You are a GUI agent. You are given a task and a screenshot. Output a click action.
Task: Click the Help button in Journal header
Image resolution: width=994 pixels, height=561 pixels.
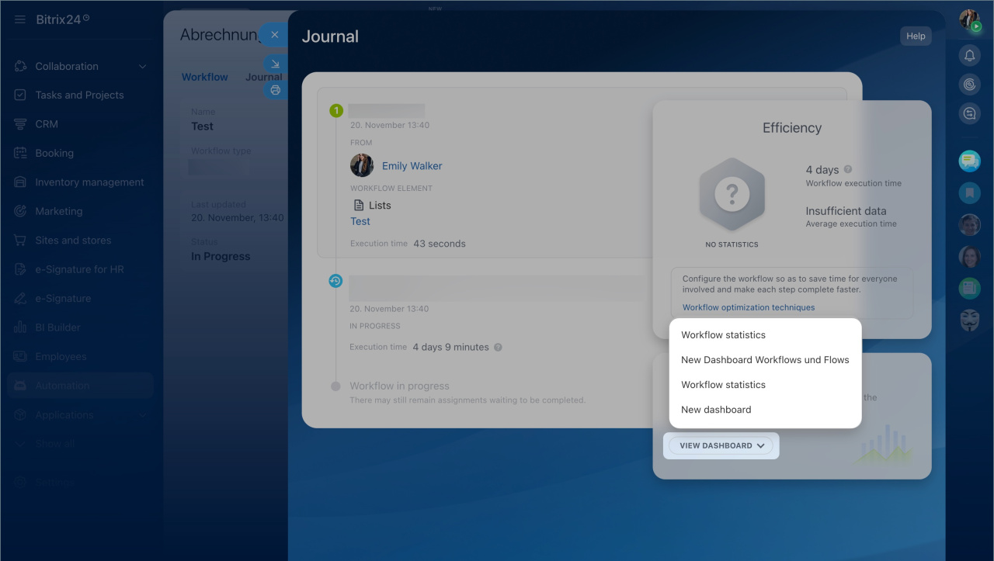pyautogui.click(x=916, y=36)
